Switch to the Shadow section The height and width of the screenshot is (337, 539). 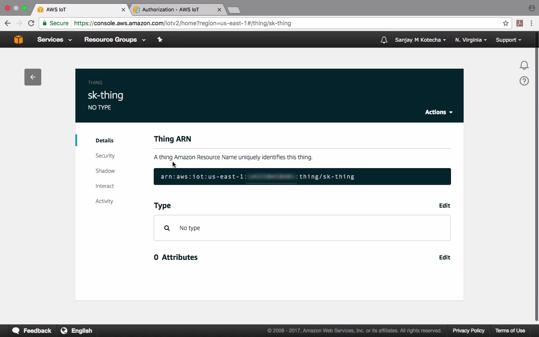click(x=105, y=171)
